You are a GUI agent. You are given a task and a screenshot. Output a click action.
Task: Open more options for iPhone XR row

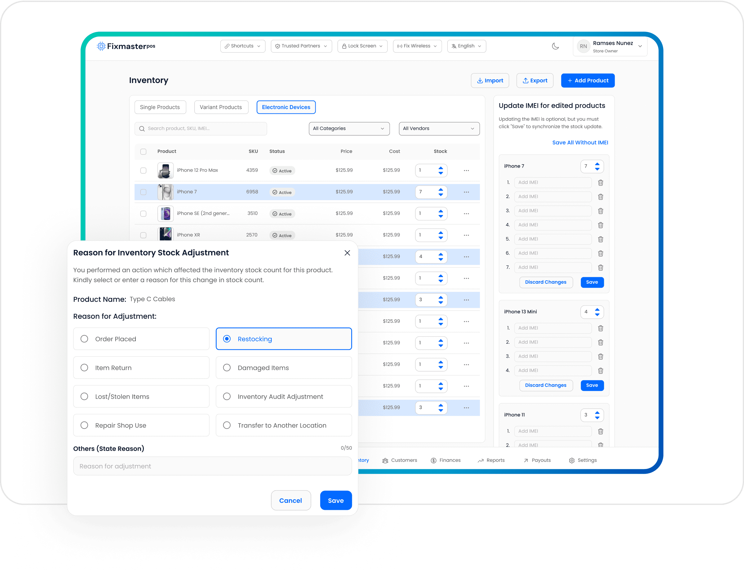[466, 235]
